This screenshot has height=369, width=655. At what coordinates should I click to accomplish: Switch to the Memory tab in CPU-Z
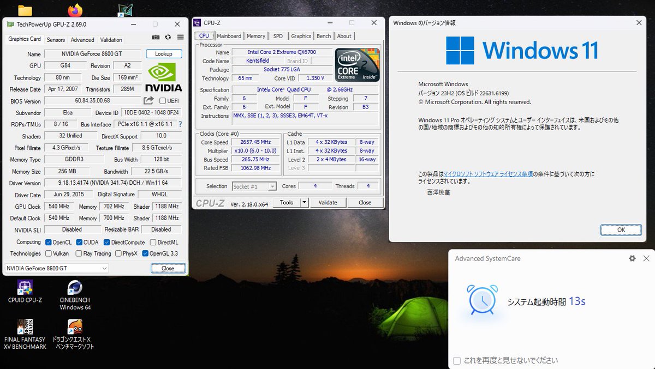pyautogui.click(x=256, y=36)
